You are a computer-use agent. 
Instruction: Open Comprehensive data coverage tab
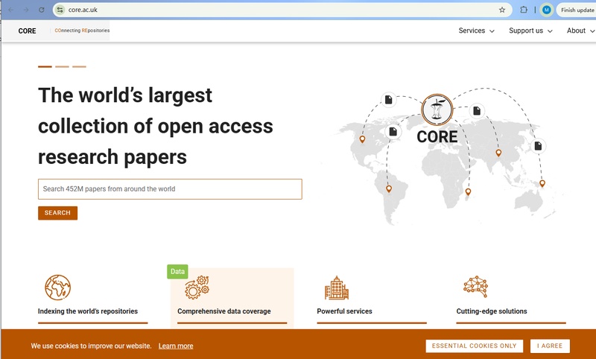point(224,311)
